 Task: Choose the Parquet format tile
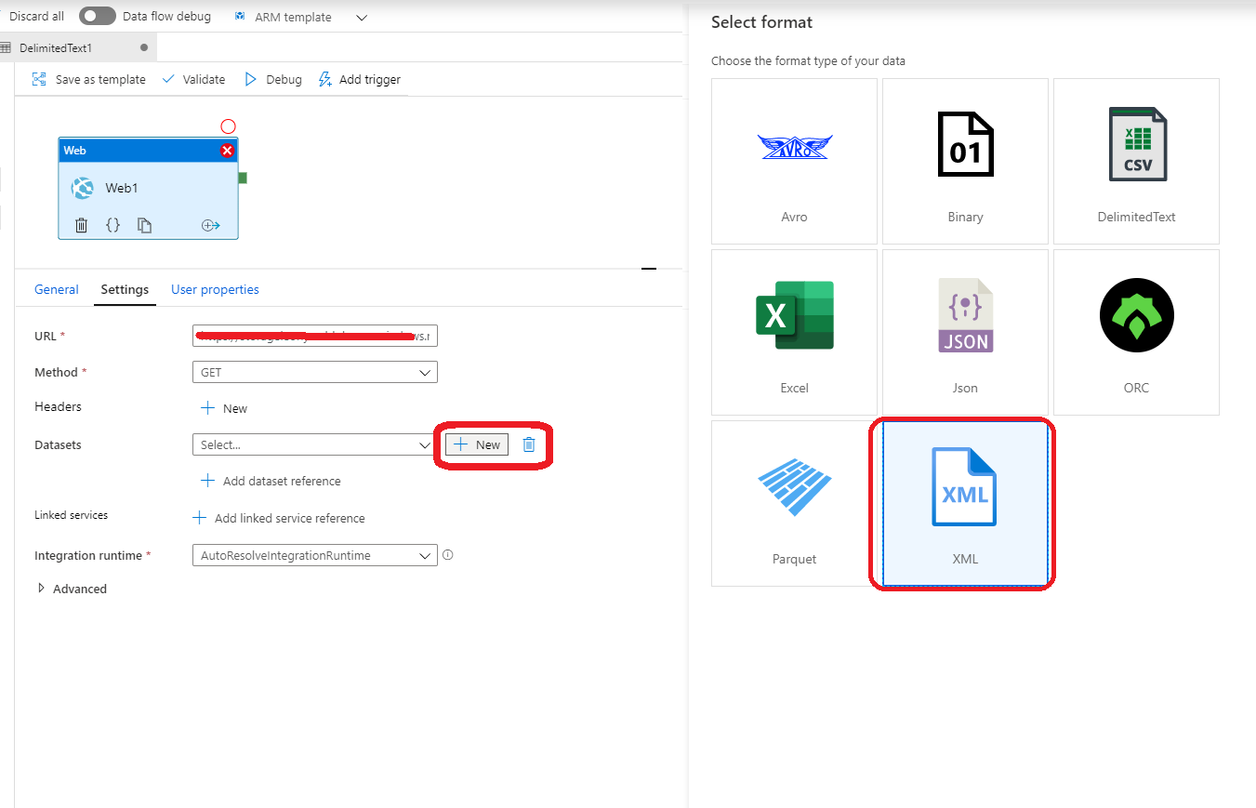tap(794, 503)
